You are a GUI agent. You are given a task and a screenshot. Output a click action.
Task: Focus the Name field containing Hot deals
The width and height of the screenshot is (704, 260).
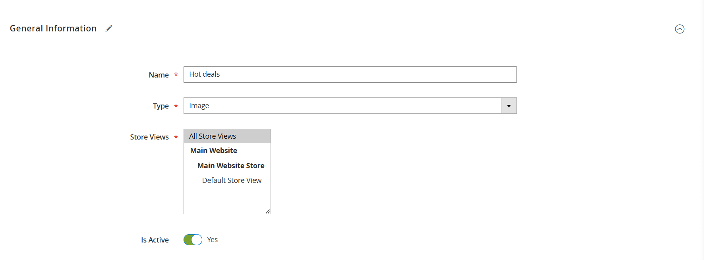pos(350,75)
